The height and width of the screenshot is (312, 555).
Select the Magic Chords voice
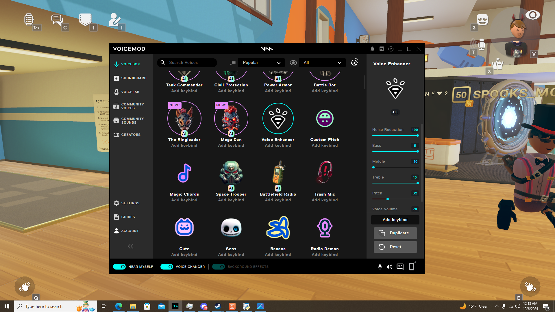(x=184, y=173)
